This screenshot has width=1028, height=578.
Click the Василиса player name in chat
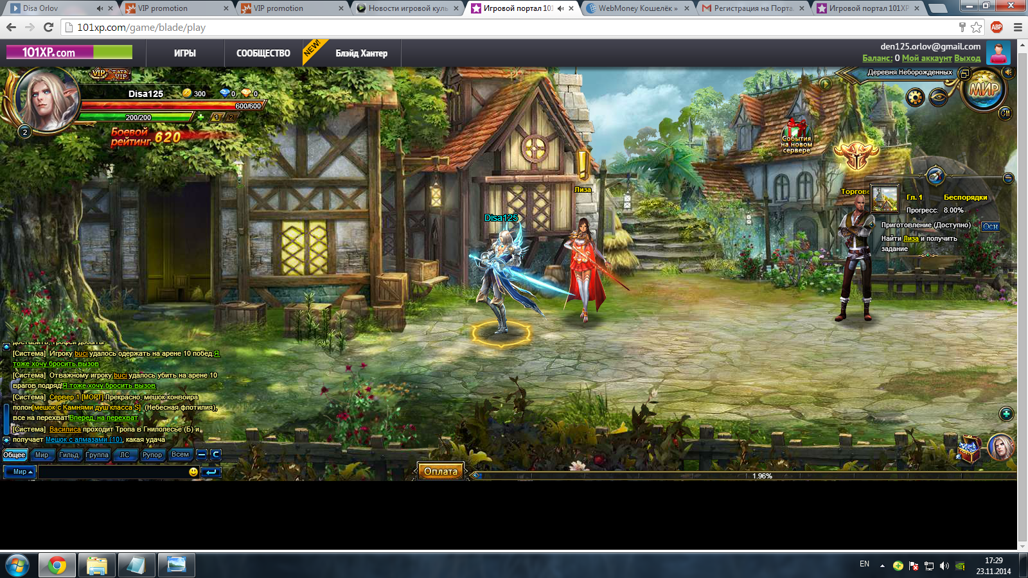point(65,429)
